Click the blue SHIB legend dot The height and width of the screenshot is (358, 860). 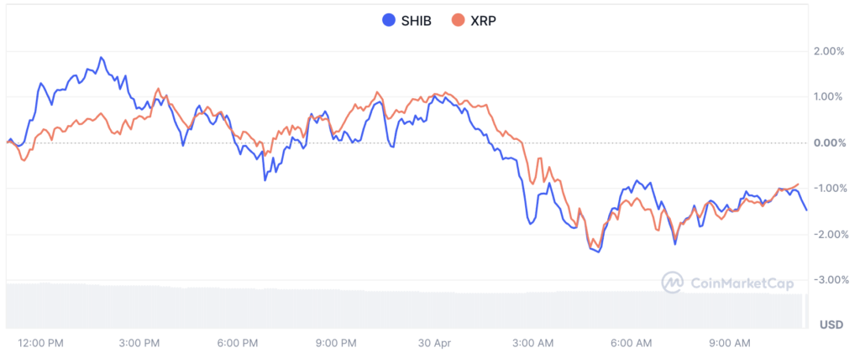pyautogui.click(x=389, y=20)
